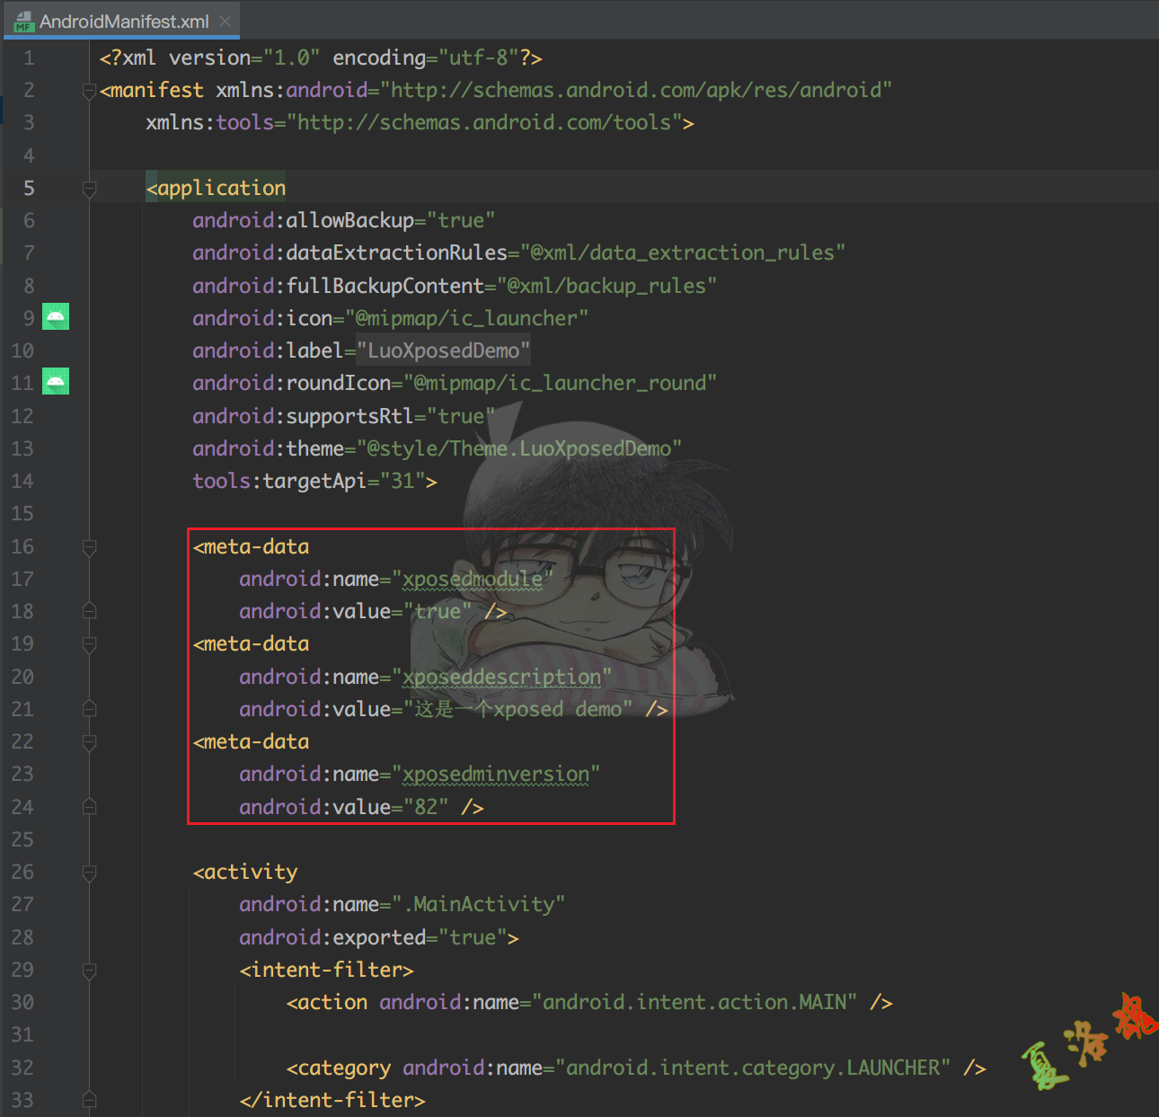Click line number 14 in the gutter
The image size is (1159, 1117).
pos(22,481)
